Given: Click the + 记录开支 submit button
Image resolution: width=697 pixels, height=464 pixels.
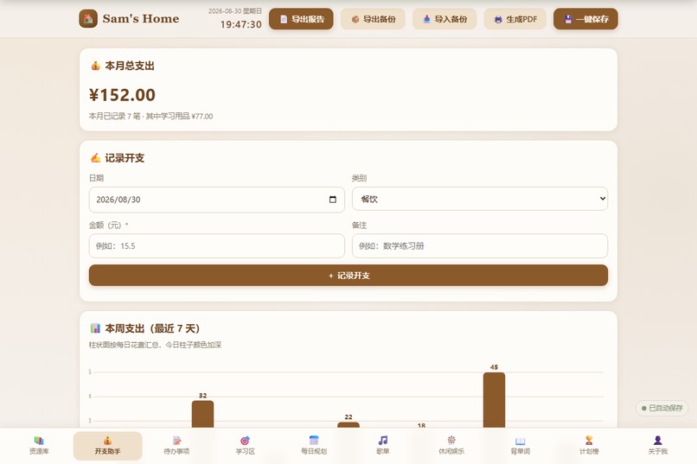Looking at the screenshot, I should click(x=348, y=276).
